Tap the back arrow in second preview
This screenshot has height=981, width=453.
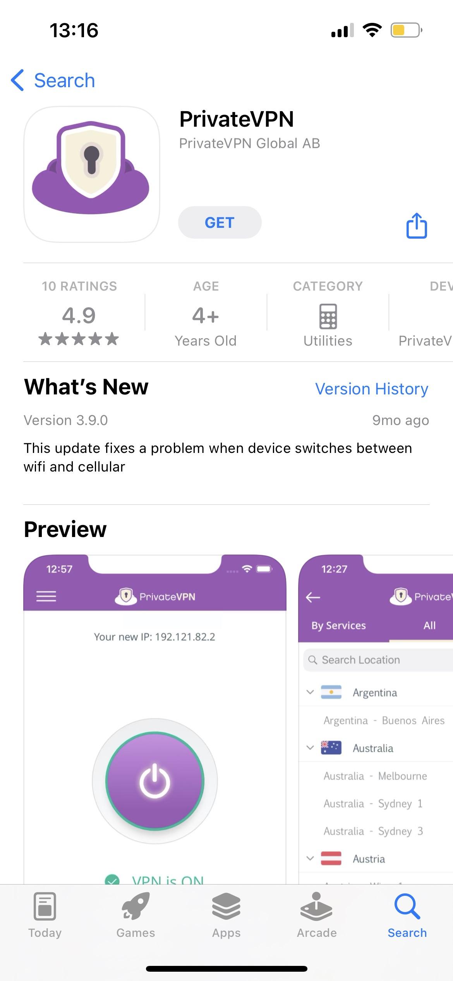click(x=313, y=597)
